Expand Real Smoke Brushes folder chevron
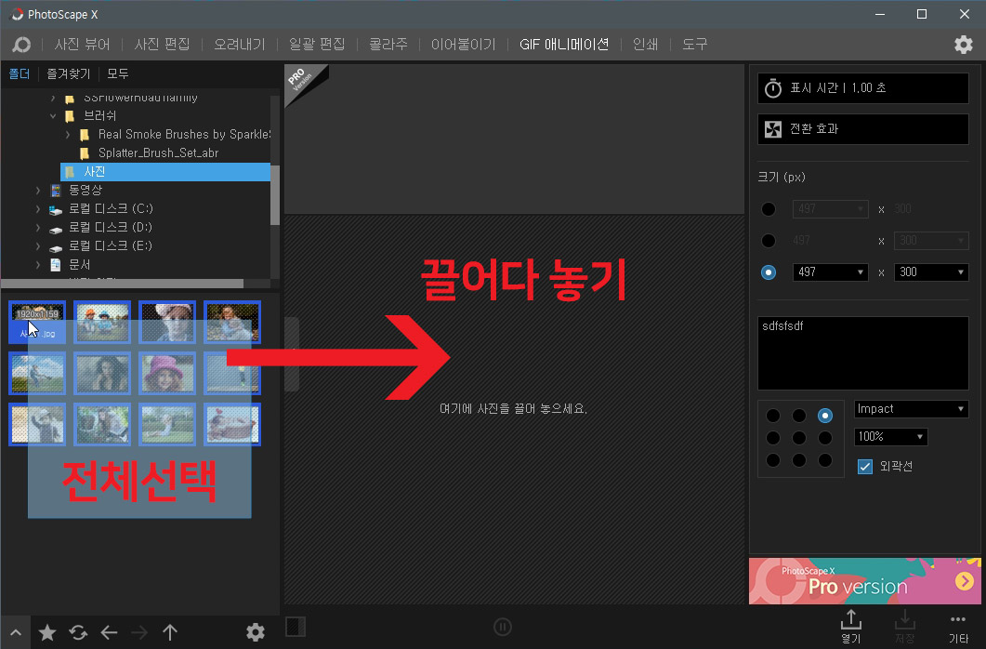Viewport: 986px width, 649px height. 68,135
